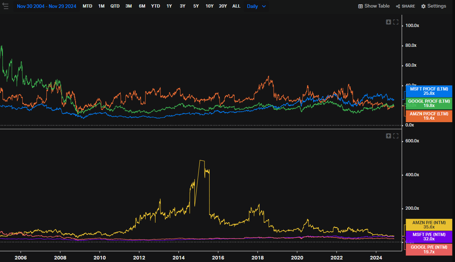Share this chart via SHARE
455x262 pixels.
[405, 6]
